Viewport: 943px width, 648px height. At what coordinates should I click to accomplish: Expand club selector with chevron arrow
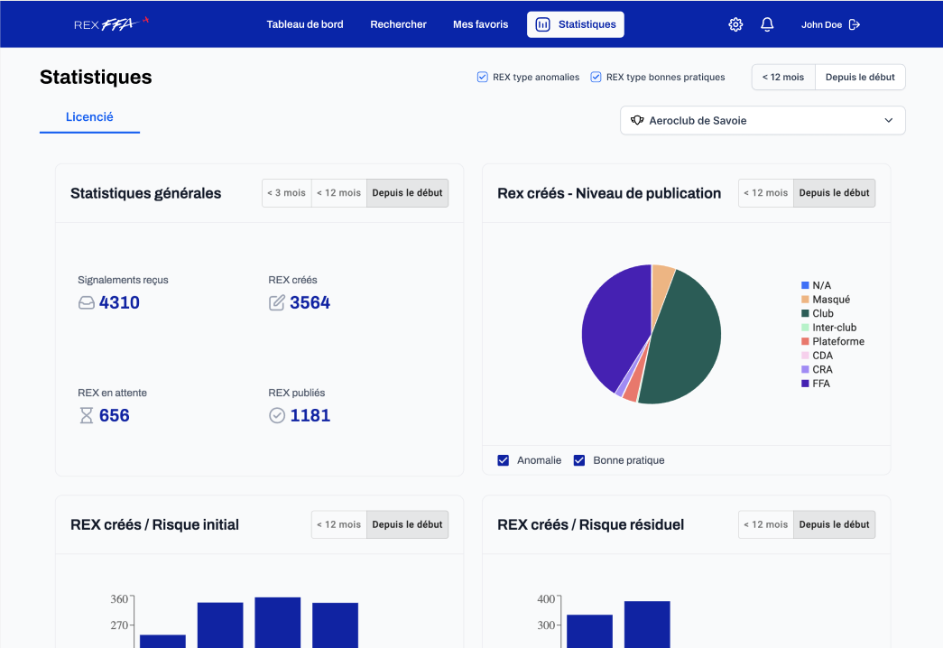click(x=888, y=120)
